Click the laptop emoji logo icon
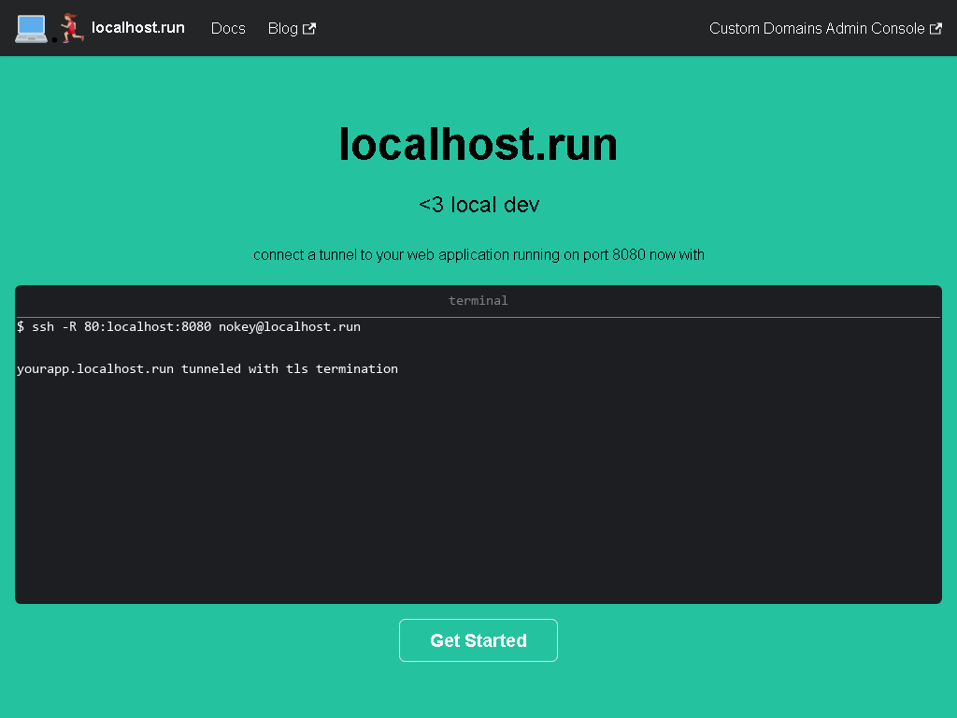The width and height of the screenshot is (957, 718). click(x=31, y=29)
